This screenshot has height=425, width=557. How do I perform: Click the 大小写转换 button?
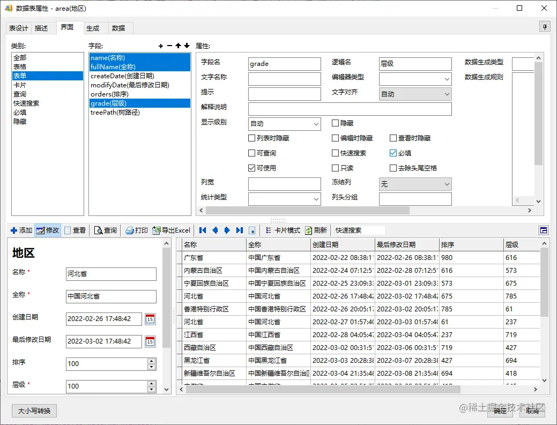click(x=34, y=411)
